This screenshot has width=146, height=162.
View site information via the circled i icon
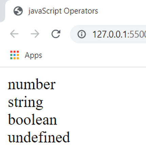coord(81,34)
